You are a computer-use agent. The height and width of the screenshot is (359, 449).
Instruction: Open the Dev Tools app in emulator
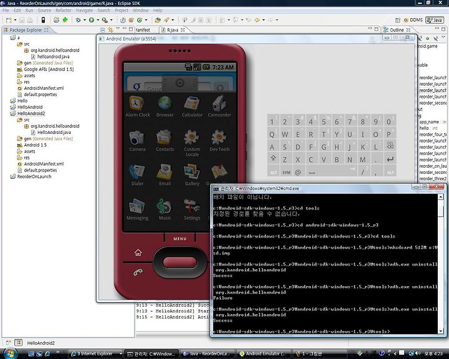(x=220, y=141)
